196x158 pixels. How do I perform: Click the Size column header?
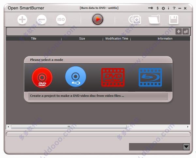[x=82, y=39]
